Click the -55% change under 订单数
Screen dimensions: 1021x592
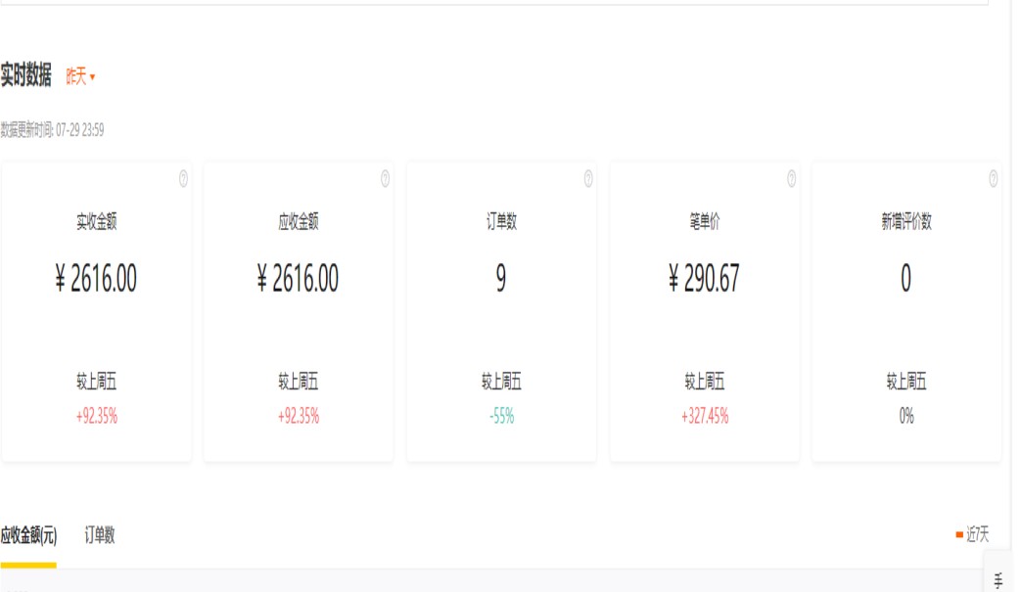501,416
